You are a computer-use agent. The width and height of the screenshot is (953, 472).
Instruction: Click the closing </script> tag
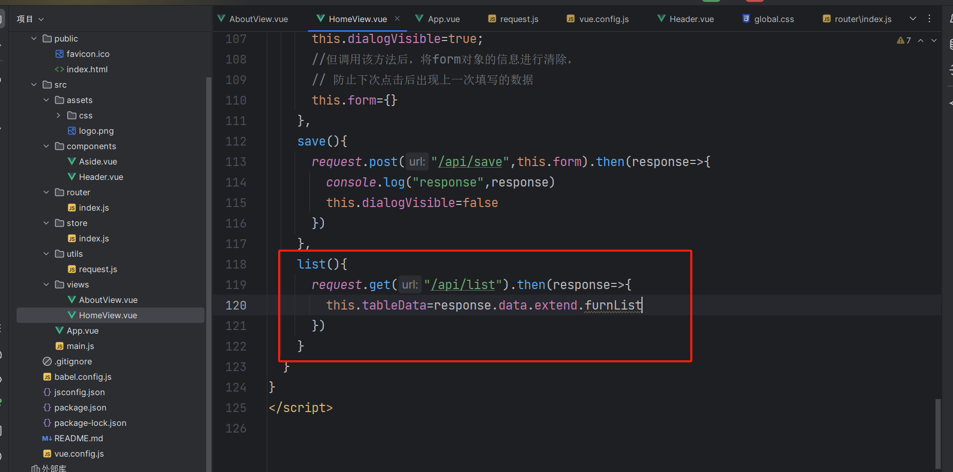[301, 408]
